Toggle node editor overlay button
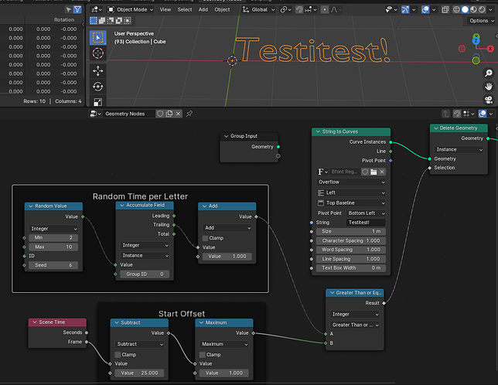The height and width of the screenshot is (385, 498). (482, 114)
